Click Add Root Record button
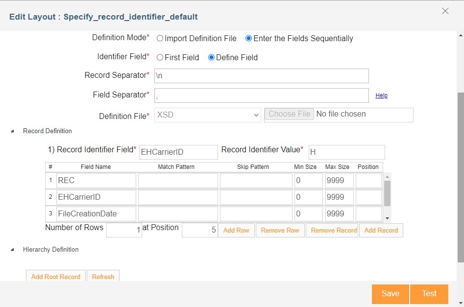This screenshot has width=464, height=307. pyautogui.click(x=56, y=276)
